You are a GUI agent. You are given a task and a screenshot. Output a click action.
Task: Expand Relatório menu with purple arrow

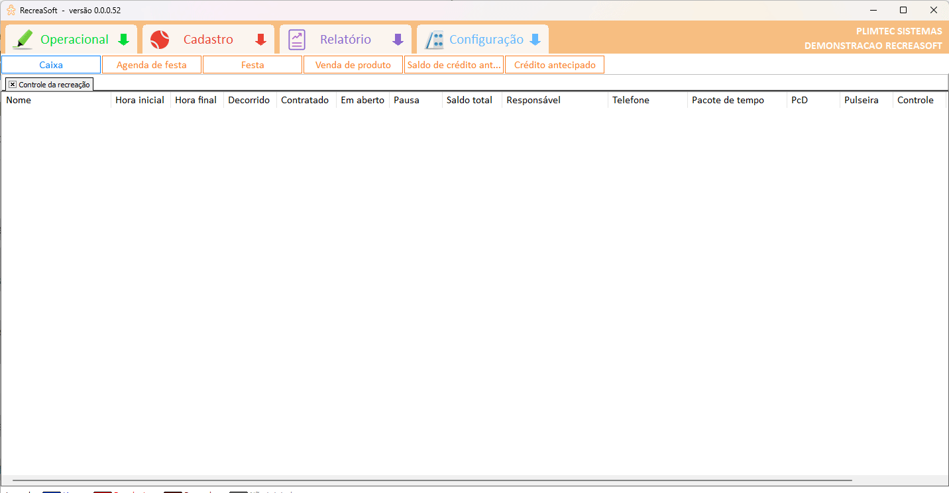tap(398, 40)
